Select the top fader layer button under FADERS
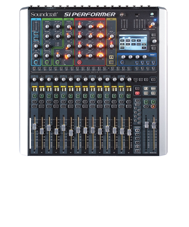Image resolution: width=189 pixels, height=227 pixels. 137,130
